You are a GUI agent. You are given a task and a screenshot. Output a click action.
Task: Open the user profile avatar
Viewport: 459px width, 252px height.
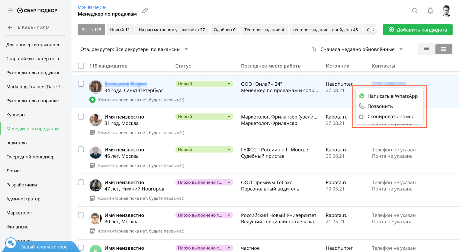click(x=446, y=11)
